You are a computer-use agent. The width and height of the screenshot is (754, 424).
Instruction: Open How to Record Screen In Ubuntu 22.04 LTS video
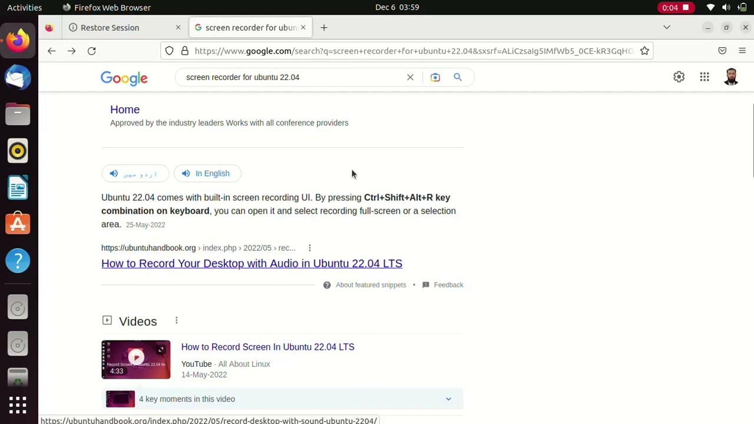tap(268, 347)
